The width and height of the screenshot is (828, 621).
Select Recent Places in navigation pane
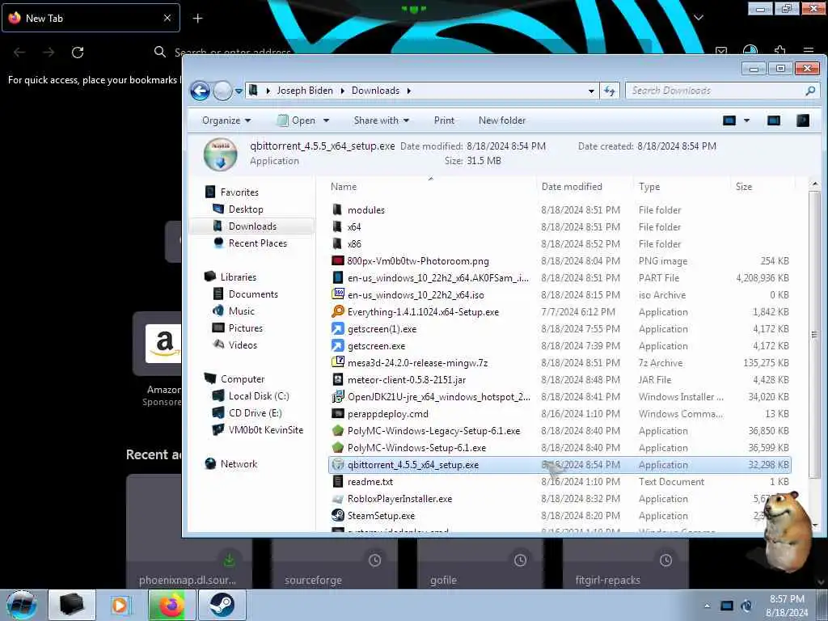258,243
